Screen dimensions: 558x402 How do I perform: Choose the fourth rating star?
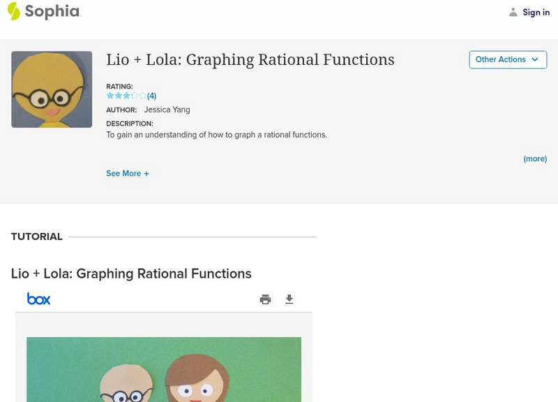click(x=135, y=96)
